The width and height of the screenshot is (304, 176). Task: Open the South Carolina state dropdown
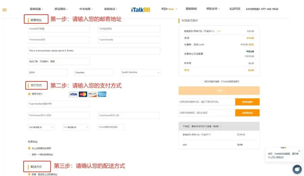pyautogui.click(x=140, y=73)
